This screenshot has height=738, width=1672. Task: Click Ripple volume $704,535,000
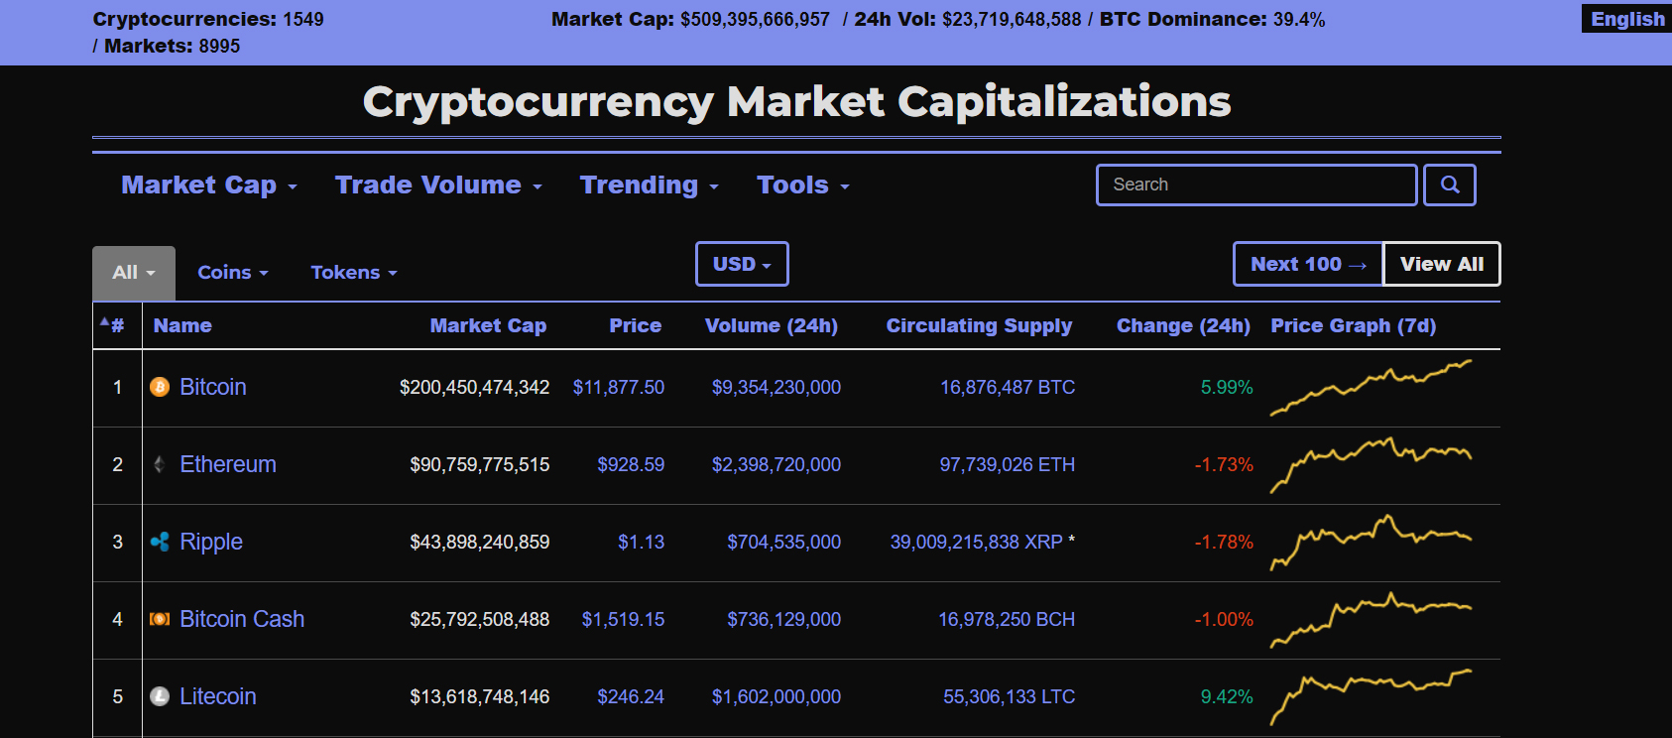784,542
